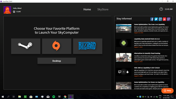Open the Windows Start menu
This screenshot has height=99, width=176.
click(x=3, y=97)
